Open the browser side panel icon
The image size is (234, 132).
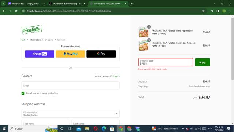(218, 11)
